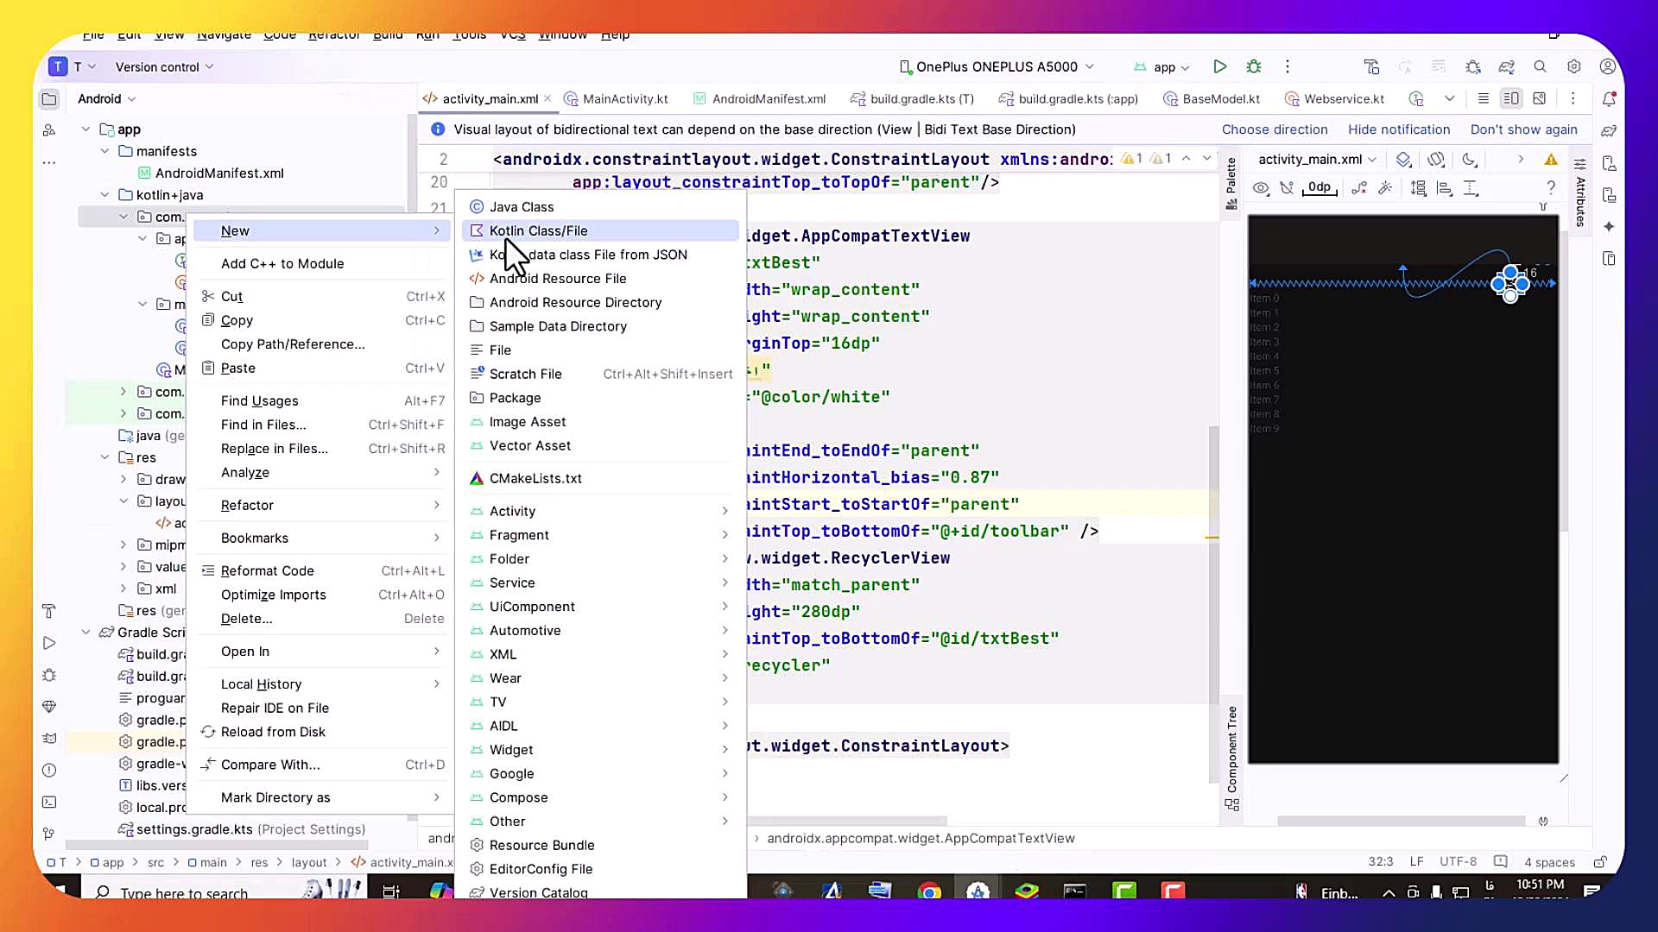Open the Logcat tool window icon

[49, 738]
